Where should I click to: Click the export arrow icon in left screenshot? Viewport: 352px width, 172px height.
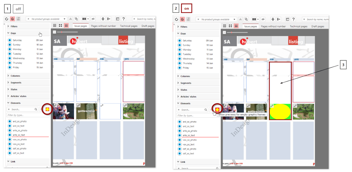[109, 19]
